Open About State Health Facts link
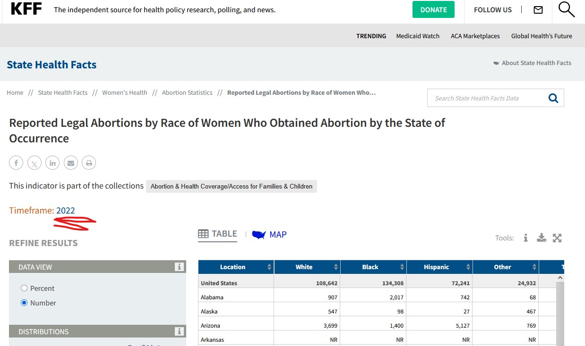Screen dimensions: 585x346 [x=532, y=63]
